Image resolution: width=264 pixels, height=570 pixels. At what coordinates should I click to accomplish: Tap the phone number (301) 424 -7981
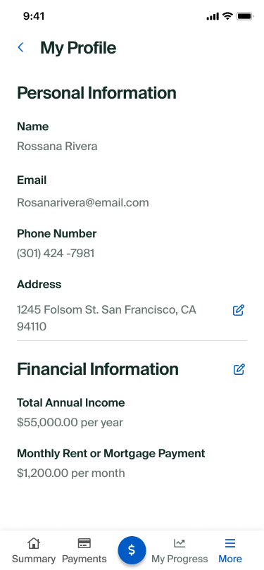point(56,254)
